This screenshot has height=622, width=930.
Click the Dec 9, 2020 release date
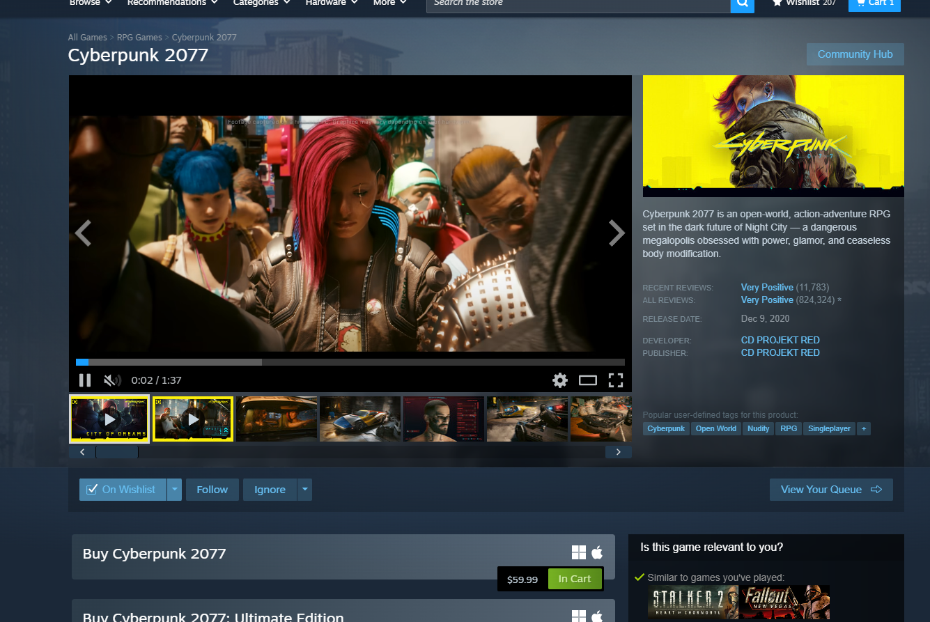(766, 319)
